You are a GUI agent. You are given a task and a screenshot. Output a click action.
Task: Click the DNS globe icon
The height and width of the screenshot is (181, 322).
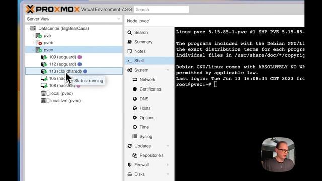tap(135, 99)
